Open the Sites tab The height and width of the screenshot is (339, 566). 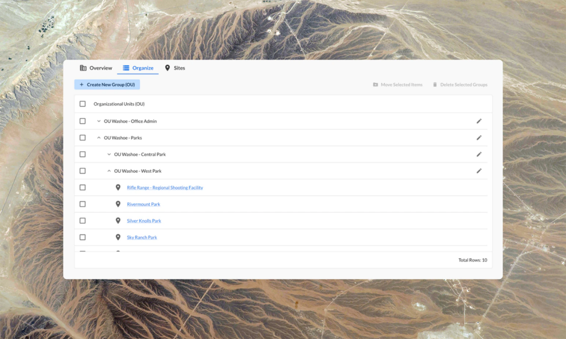point(175,68)
